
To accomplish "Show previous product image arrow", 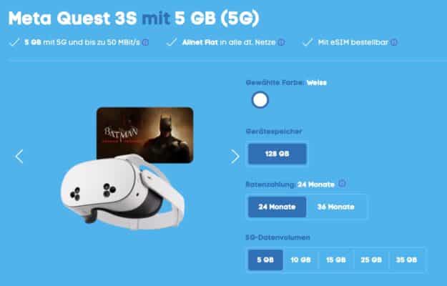I will pos(19,156).
